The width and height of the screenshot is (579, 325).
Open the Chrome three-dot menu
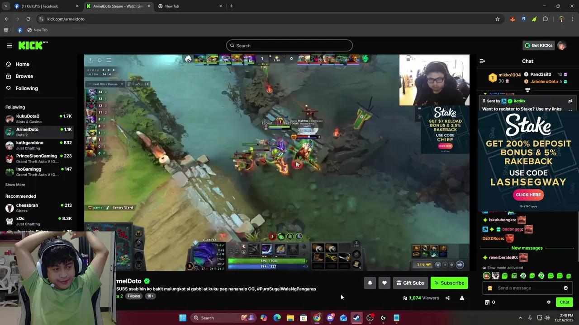pyautogui.click(x=573, y=19)
